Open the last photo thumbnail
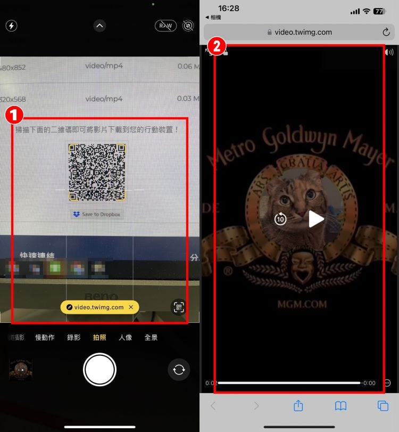The width and height of the screenshot is (399, 432). (21, 370)
